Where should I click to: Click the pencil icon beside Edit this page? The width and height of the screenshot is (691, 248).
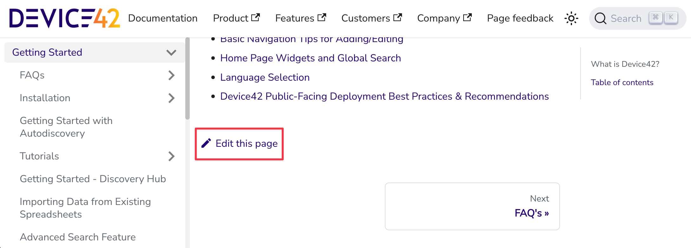[x=206, y=143]
